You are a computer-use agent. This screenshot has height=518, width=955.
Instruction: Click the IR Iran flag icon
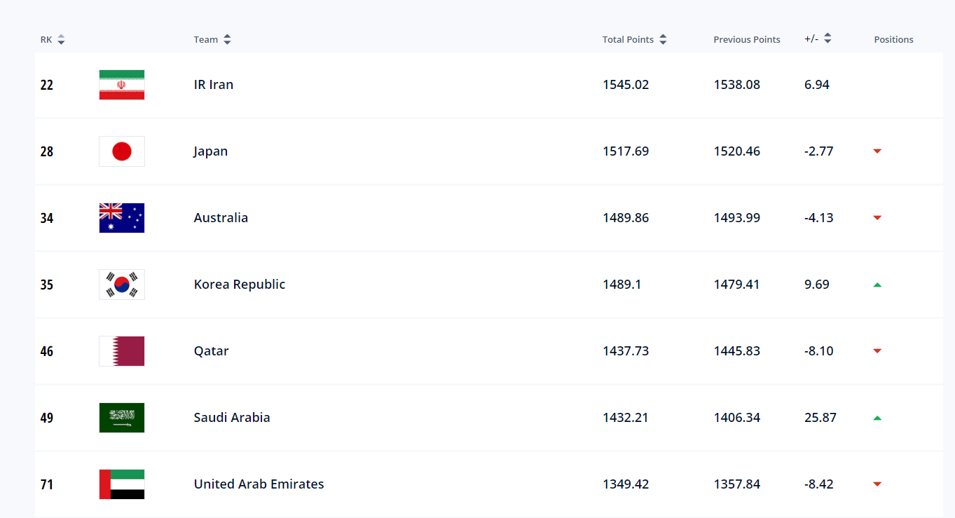(122, 85)
